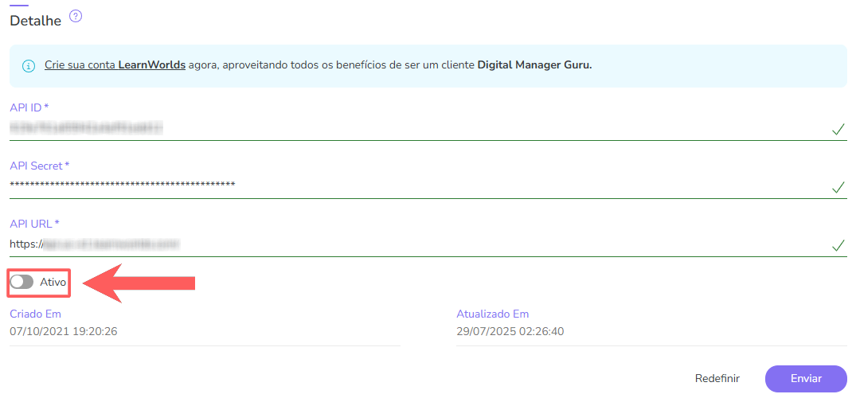This screenshot has width=856, height=398.
Task: Enable the Ativo toggle switch
Action: [22, 283]
